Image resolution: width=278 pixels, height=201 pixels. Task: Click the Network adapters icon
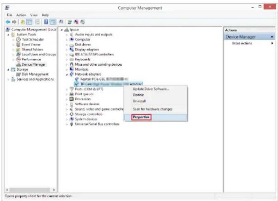72,74
